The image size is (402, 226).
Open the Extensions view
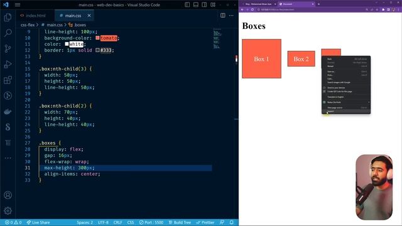click(8, 80)
